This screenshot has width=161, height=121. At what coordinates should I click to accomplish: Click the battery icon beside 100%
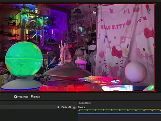click(58, 107)
